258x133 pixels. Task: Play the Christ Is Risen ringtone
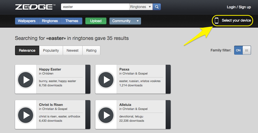coord(26,115)
